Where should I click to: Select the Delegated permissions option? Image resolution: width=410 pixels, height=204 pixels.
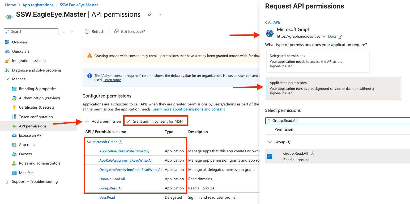(x=318, y=61)
